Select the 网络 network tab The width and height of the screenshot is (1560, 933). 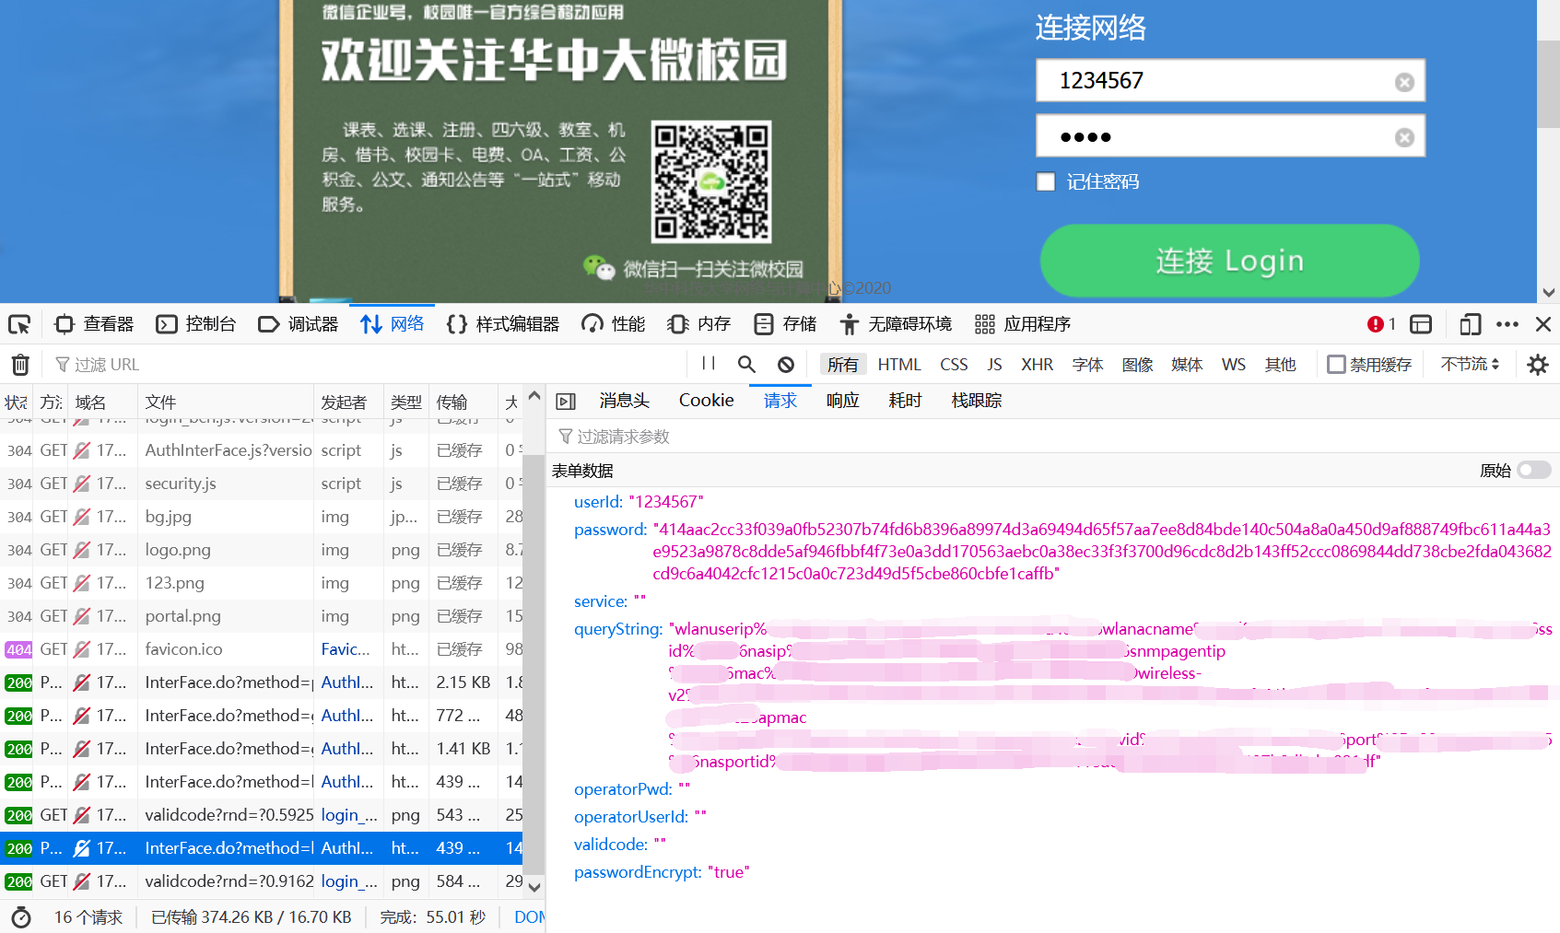point(393,324)
